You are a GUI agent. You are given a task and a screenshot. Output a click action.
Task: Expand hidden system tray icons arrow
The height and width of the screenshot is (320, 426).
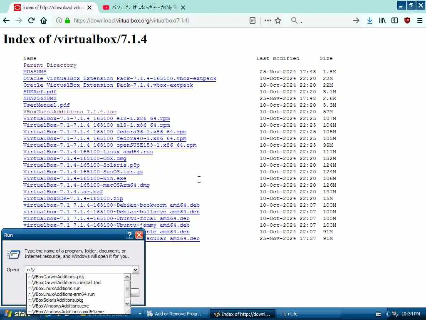point(387,314)
